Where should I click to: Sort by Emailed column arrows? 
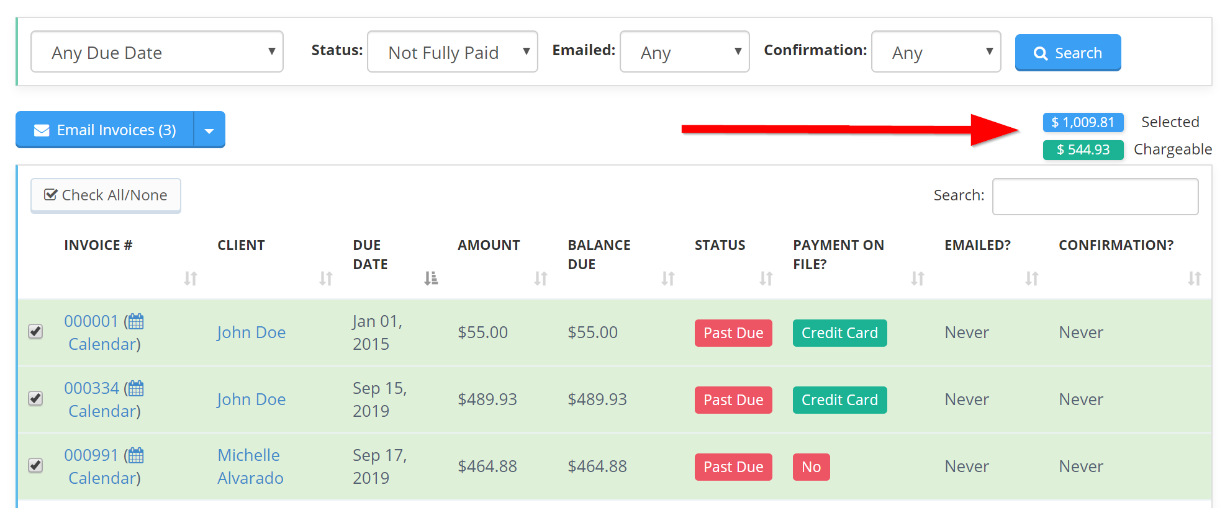[1032, 279]
